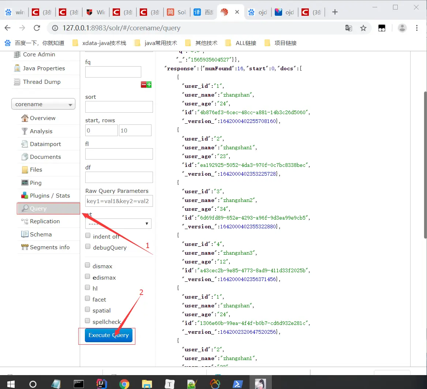Close the active Solr tab
This screenshot has width=427, height=389.
click(x=237, y=12)
